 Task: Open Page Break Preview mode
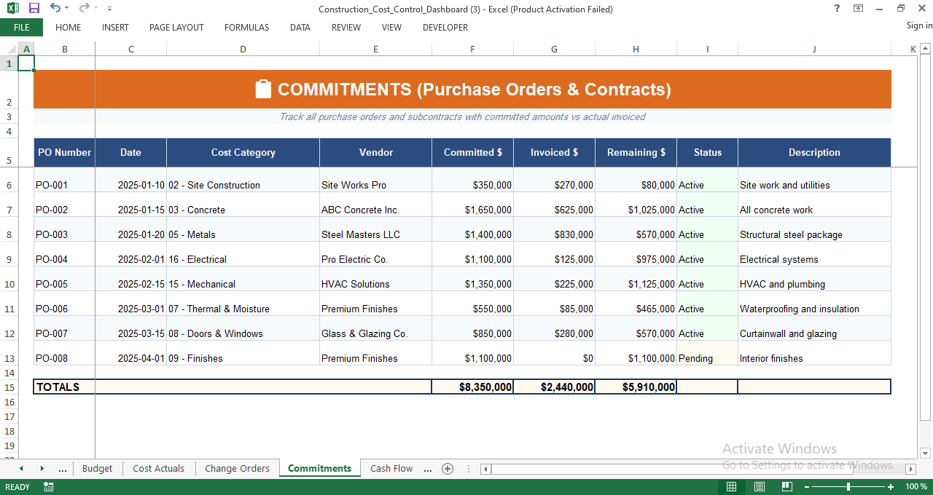click(x=786, y=486)
